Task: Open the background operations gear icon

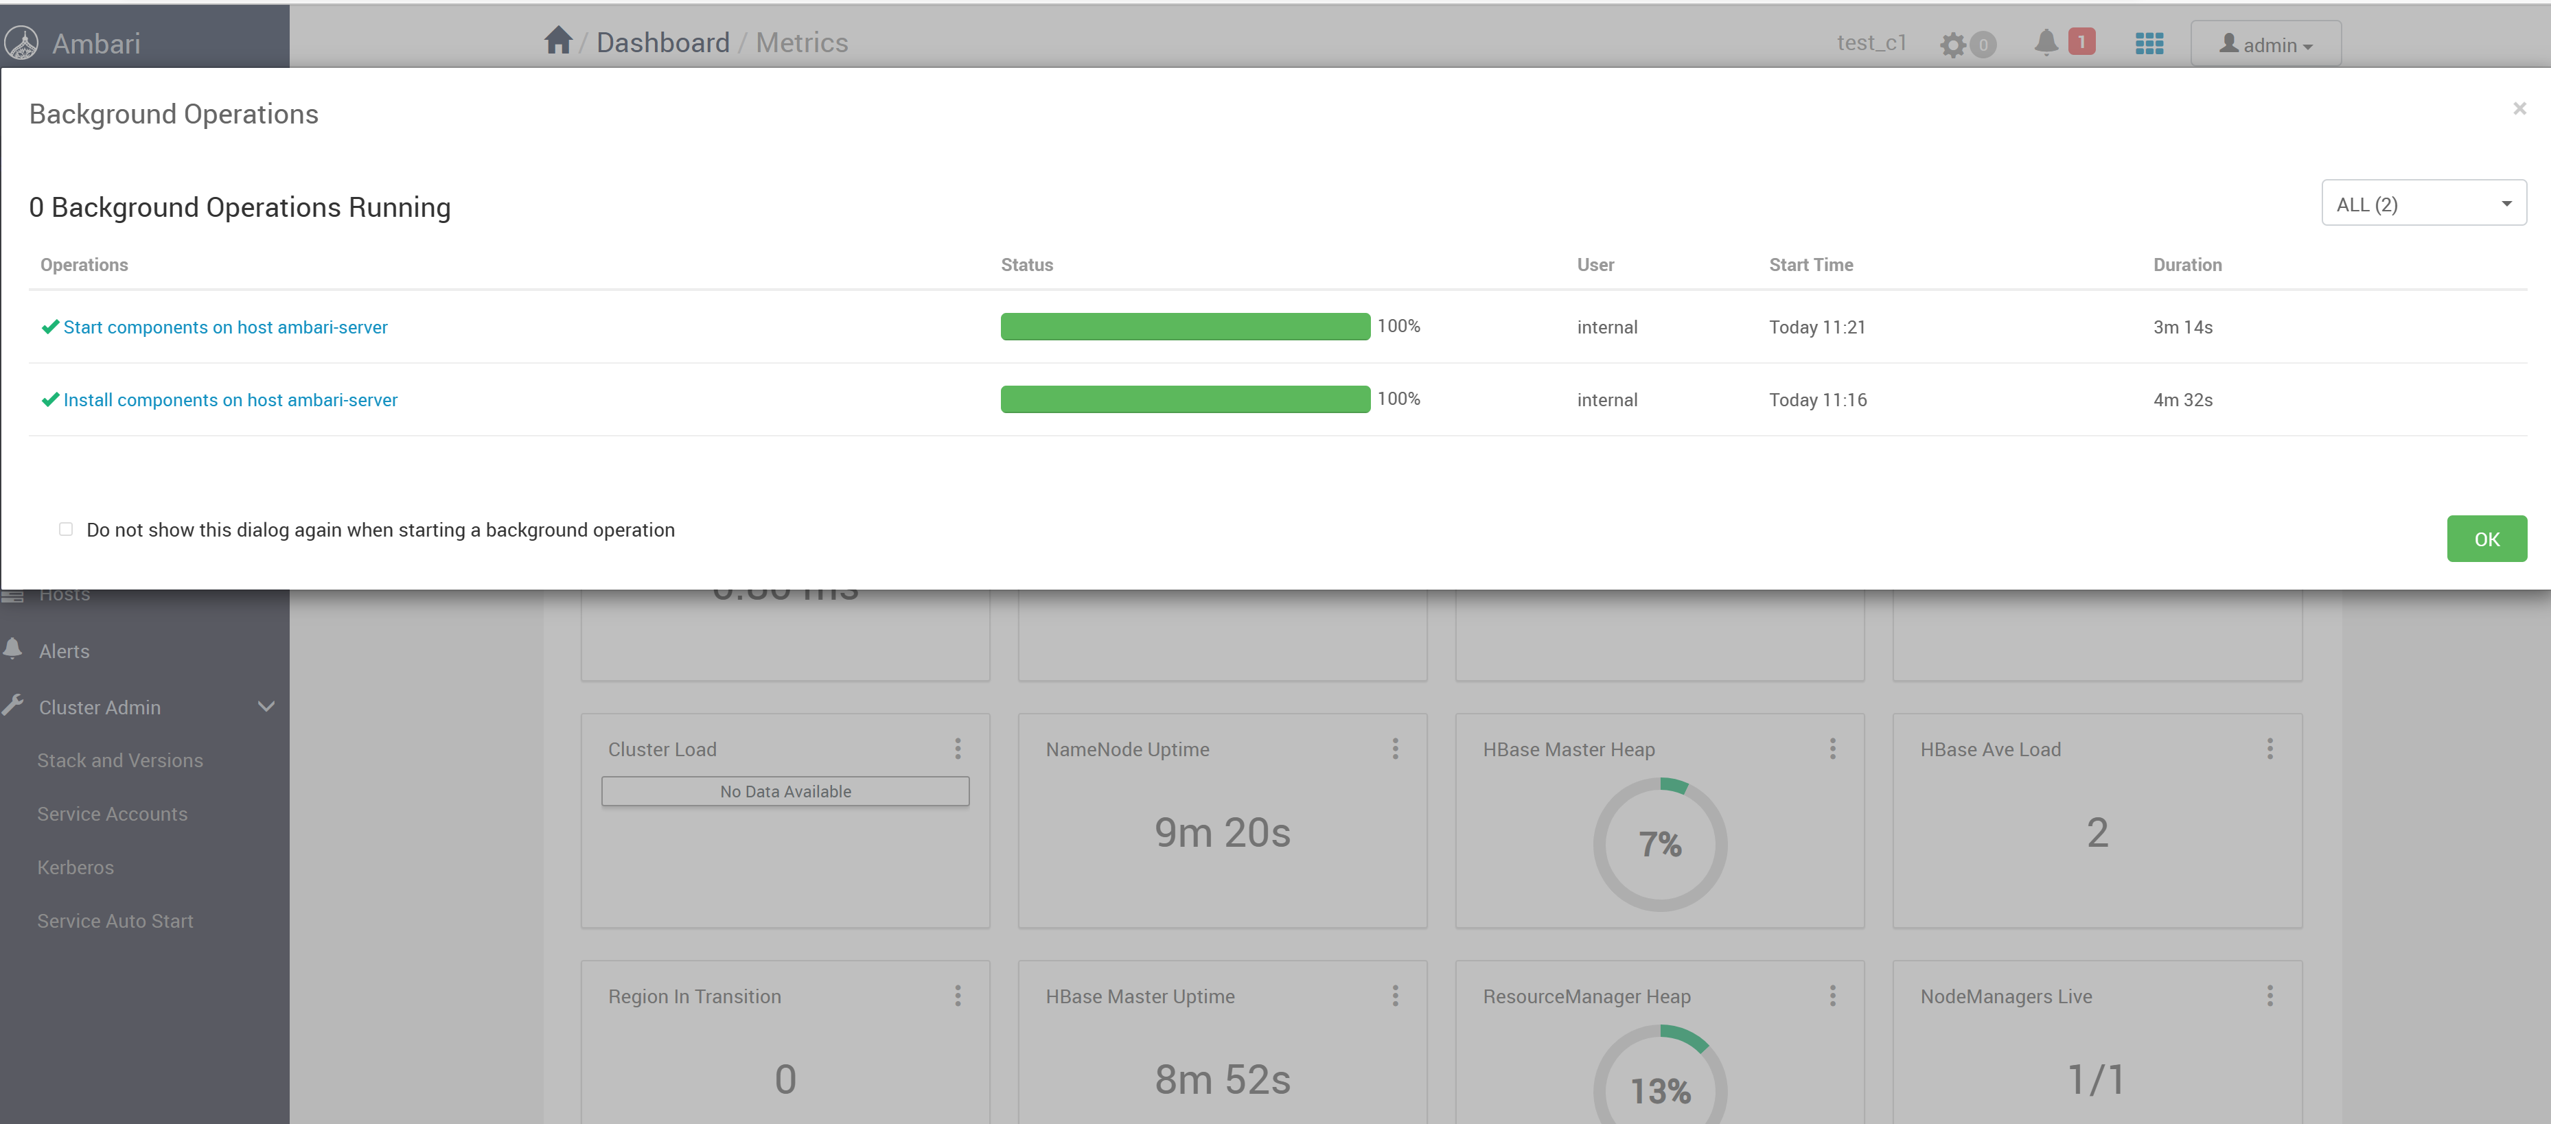Action: [1952, 45]
